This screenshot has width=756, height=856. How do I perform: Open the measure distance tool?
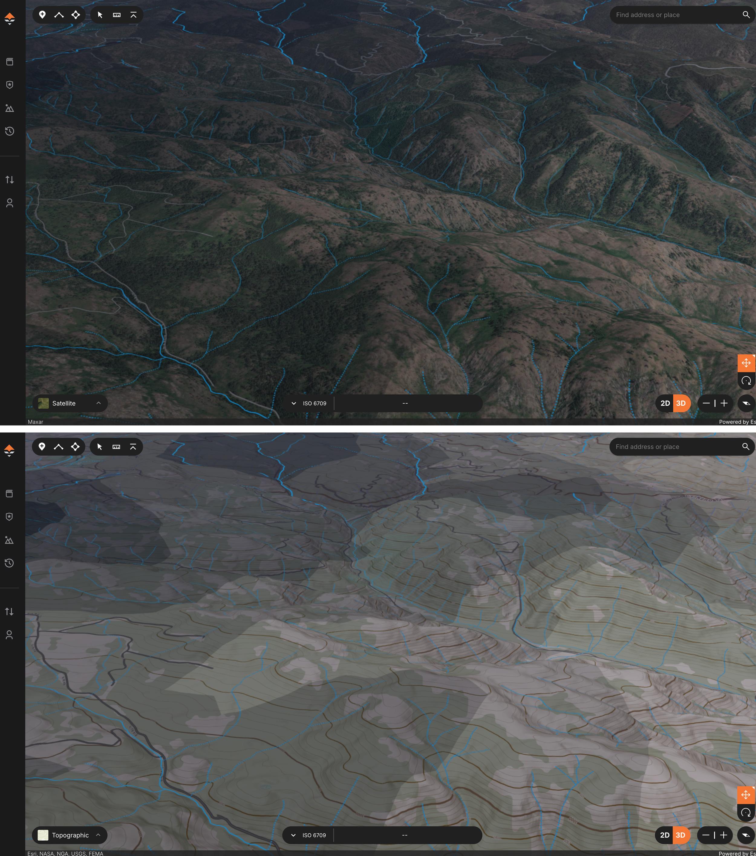(x=116, y=15)
